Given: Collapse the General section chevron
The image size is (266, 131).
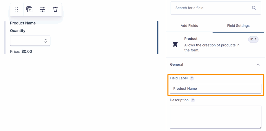Looking at the screenshot, I should [258, 64].
